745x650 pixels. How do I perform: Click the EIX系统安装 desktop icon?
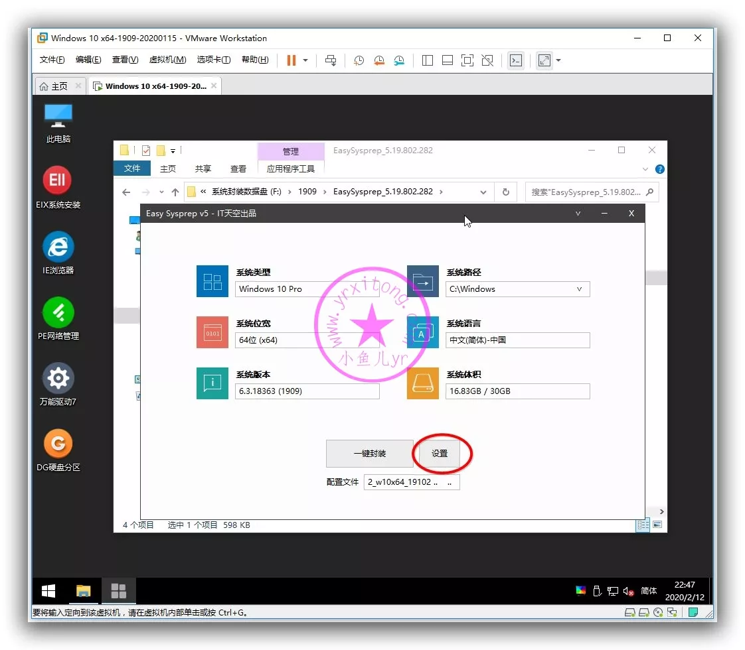[x=58, y=187]
